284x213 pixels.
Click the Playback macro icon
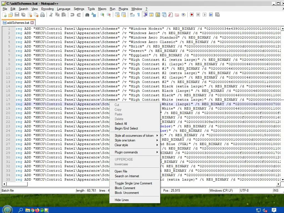(x=204, y=15)
